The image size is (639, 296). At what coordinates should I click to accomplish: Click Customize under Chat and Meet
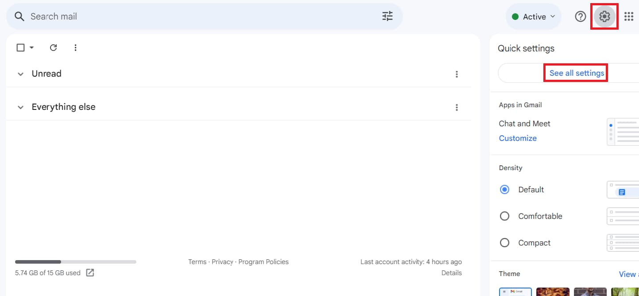(518, 138)
